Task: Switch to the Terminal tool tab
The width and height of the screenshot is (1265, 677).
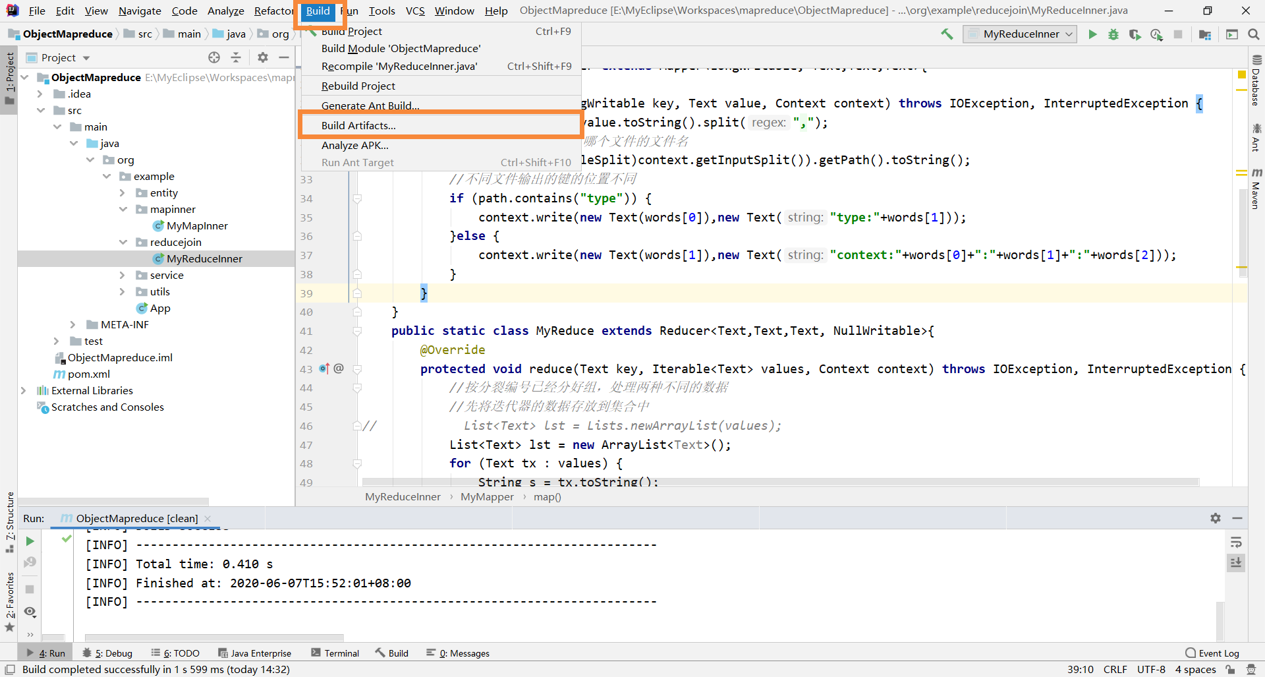Action: click(x=335, y=653)
